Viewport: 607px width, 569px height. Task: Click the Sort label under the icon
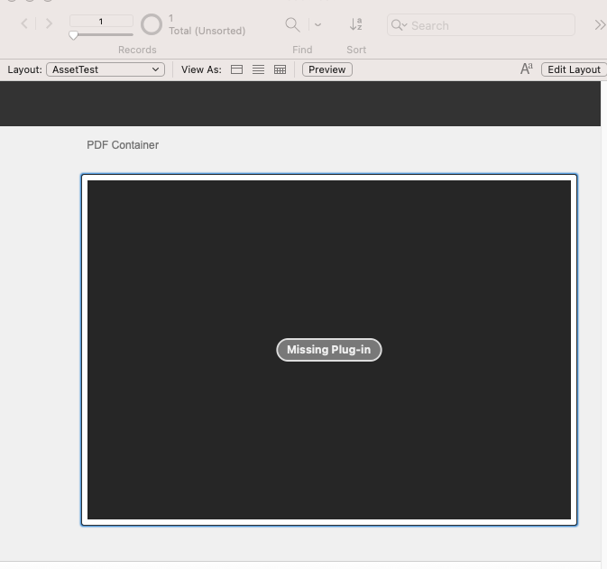pyautogui.click(x=356, y=50)
